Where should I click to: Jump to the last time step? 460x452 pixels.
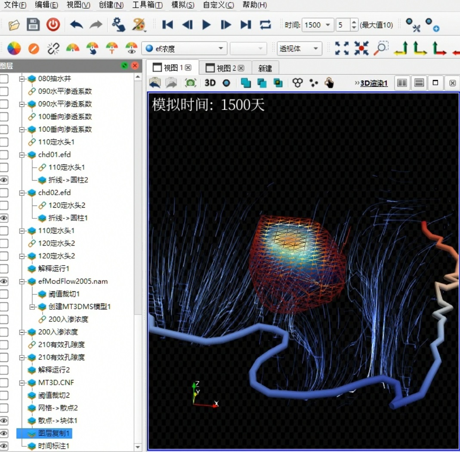[x=246, y=25]
